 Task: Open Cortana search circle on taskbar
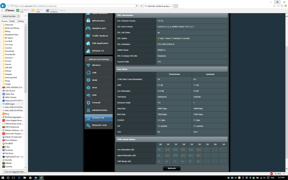point(8,178)
